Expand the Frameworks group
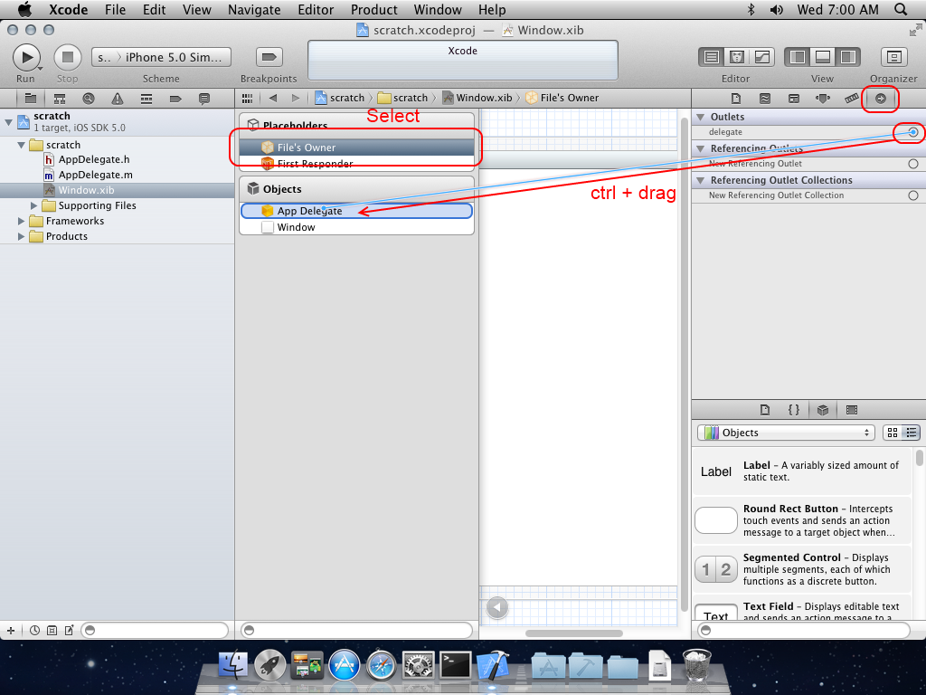 click(23, 221)
